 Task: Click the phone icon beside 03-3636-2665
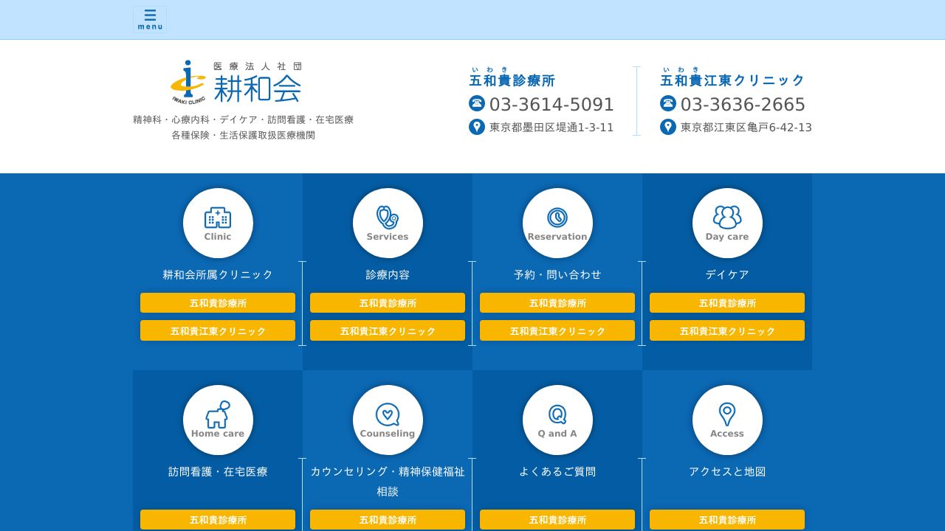(x=668, y=103)
